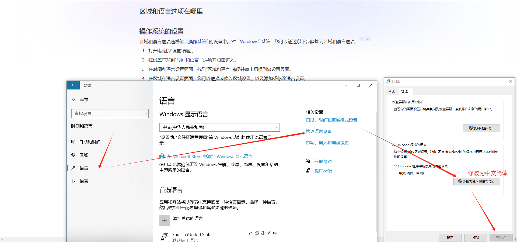
Task: Click the 更改系统区域设置(C)... button
Action: [x=477, y=181]
